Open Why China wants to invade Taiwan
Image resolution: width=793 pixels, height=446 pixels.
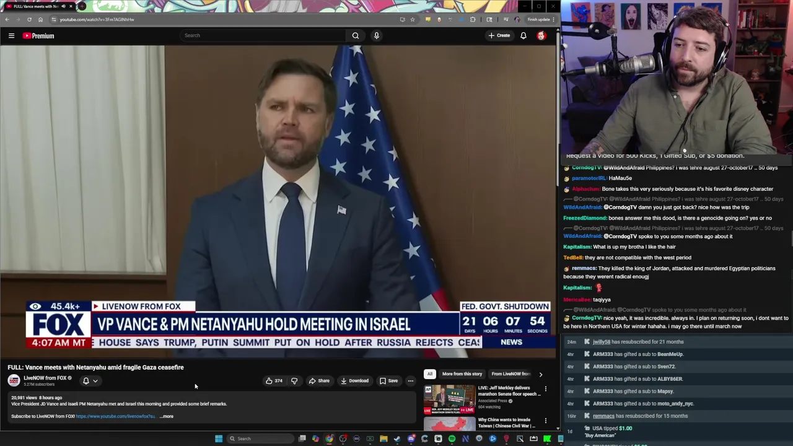coord(506,423)
